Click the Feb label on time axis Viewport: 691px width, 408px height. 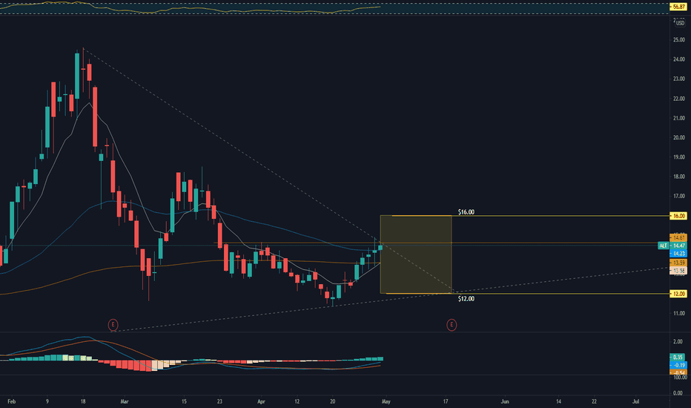pyautogui.click(x=11, y=401)
